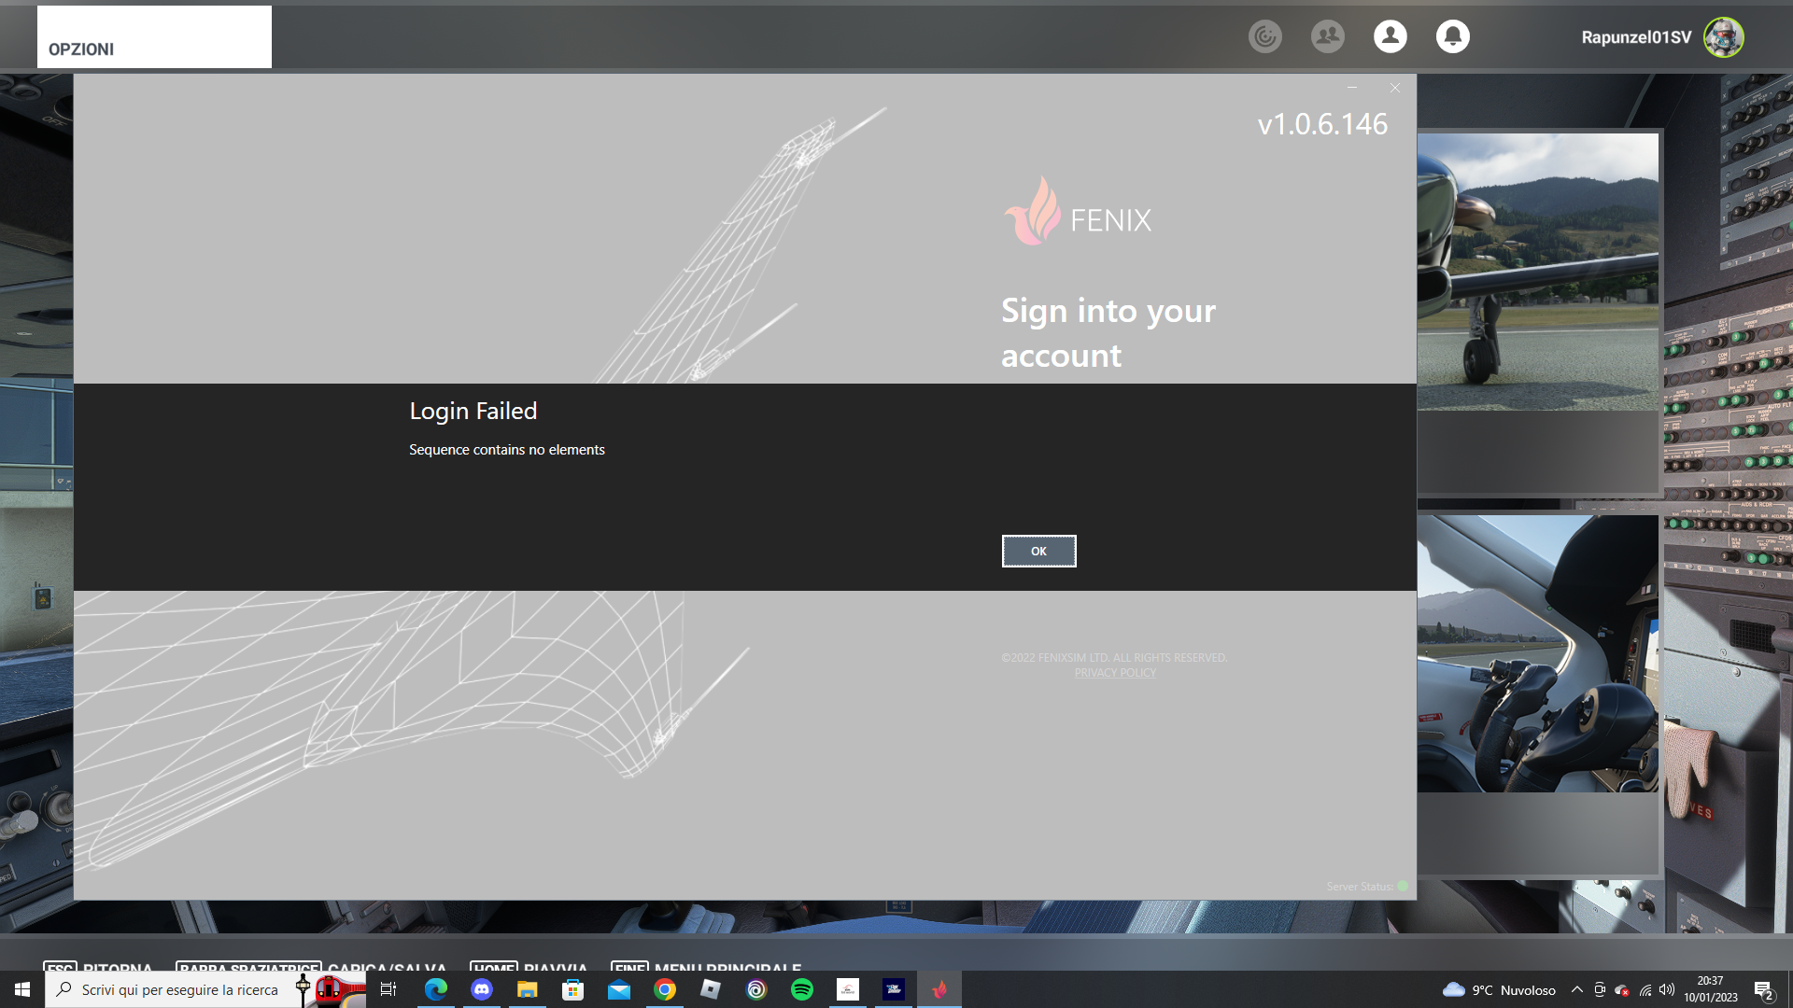Click OK on the Login Failed dialog

click(x=1038, y=551)
